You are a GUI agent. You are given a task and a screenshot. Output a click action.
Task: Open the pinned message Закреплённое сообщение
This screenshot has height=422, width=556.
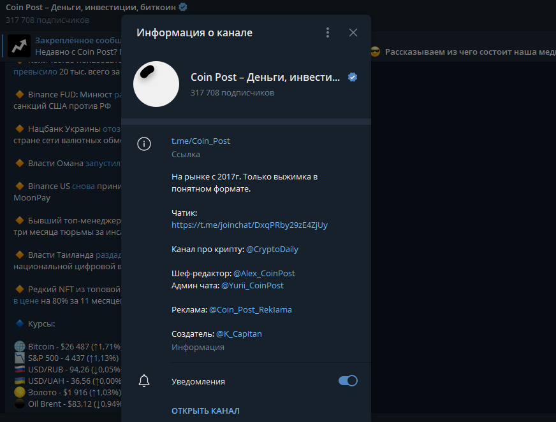click(77, 40)
